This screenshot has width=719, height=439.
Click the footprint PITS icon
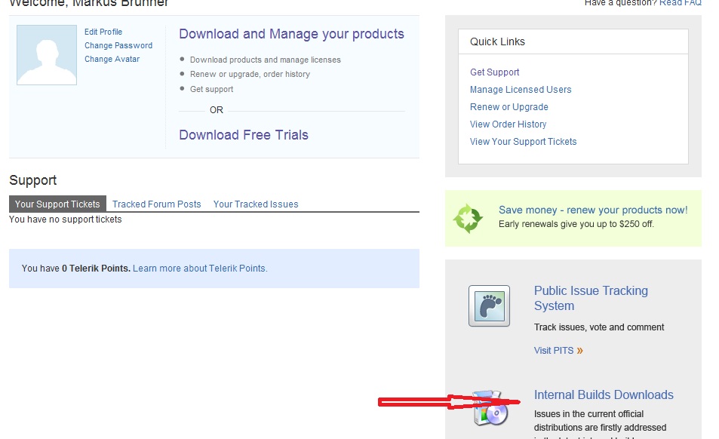click(490, 305)
